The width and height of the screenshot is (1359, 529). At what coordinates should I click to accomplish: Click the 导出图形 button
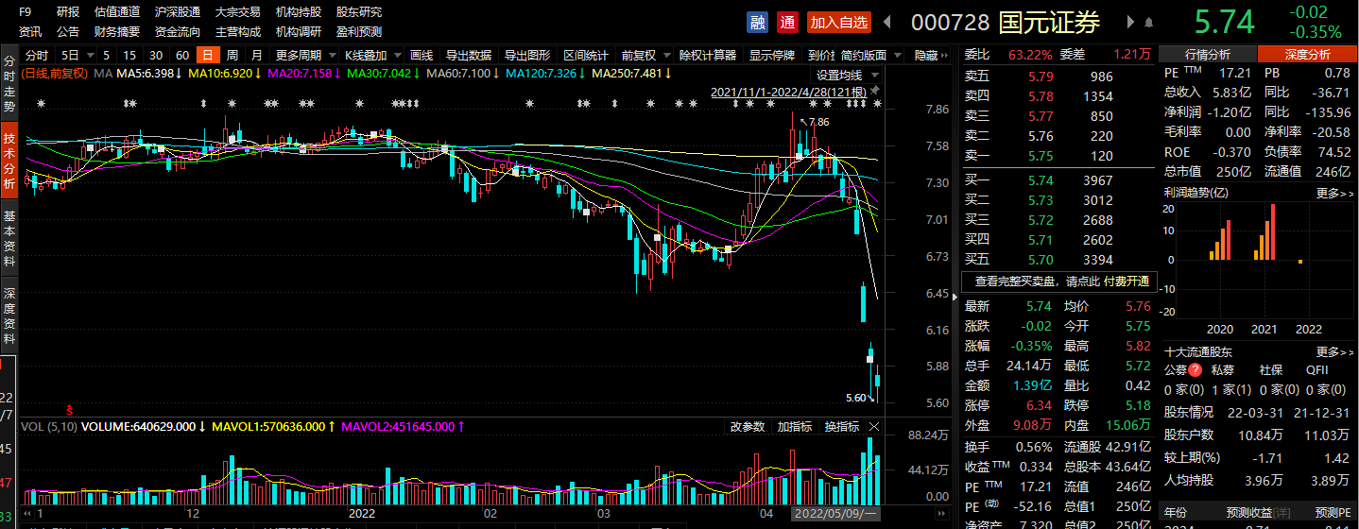[x=526, y=55]
